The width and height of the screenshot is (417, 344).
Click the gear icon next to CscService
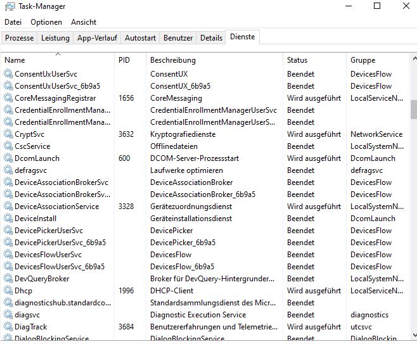(8, 146)
